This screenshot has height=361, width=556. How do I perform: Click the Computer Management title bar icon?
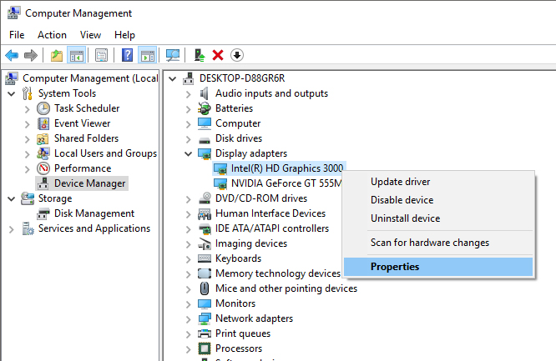pyautogui.click(x=13, y=13)
